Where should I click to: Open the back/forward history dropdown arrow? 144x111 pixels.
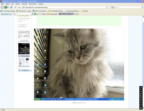(x=8, y=7)
